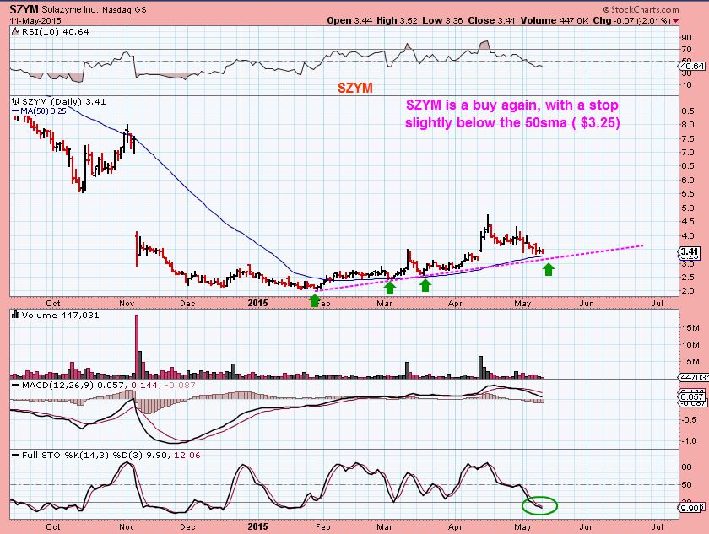
Task: Click the Solazyme Inc. company name
Action: click(x=70, y=9)
